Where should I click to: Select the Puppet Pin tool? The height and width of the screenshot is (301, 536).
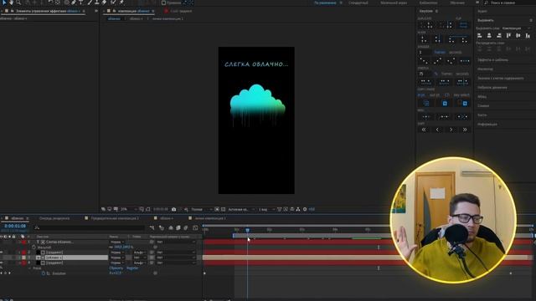pyautogui.click(x=121, y=2)
